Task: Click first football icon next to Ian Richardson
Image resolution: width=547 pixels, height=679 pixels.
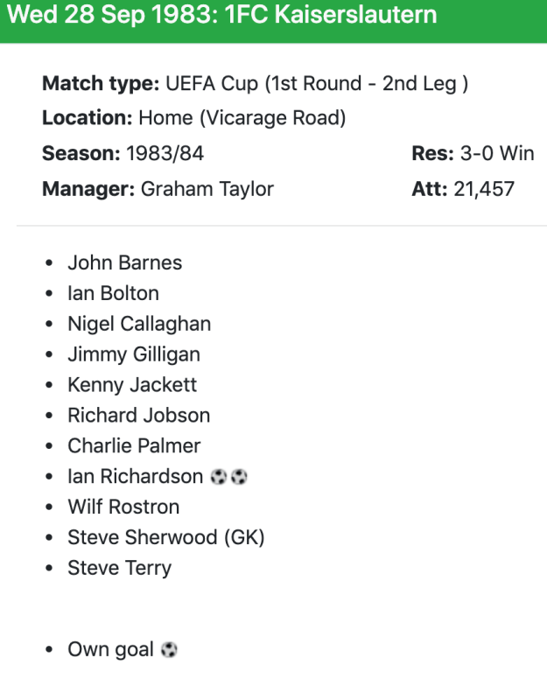Action: click(218, 477)
